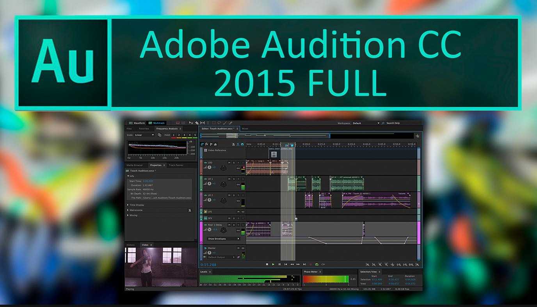Arm the Rear 1 Delay track for recording
Screen dimensions: 537x307
click(x=238, y=225)
